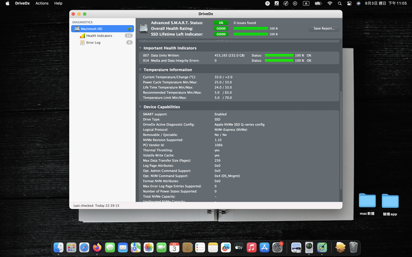Open Calendar from the Dock
Screen dimensions: 412x257
174,247
